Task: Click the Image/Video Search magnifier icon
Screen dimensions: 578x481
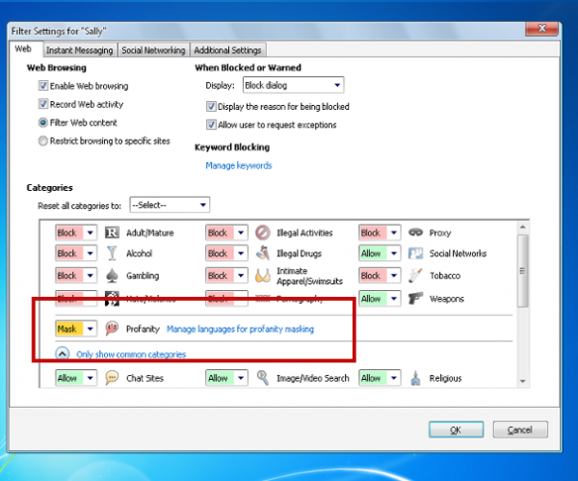Action: coord(262,378)
